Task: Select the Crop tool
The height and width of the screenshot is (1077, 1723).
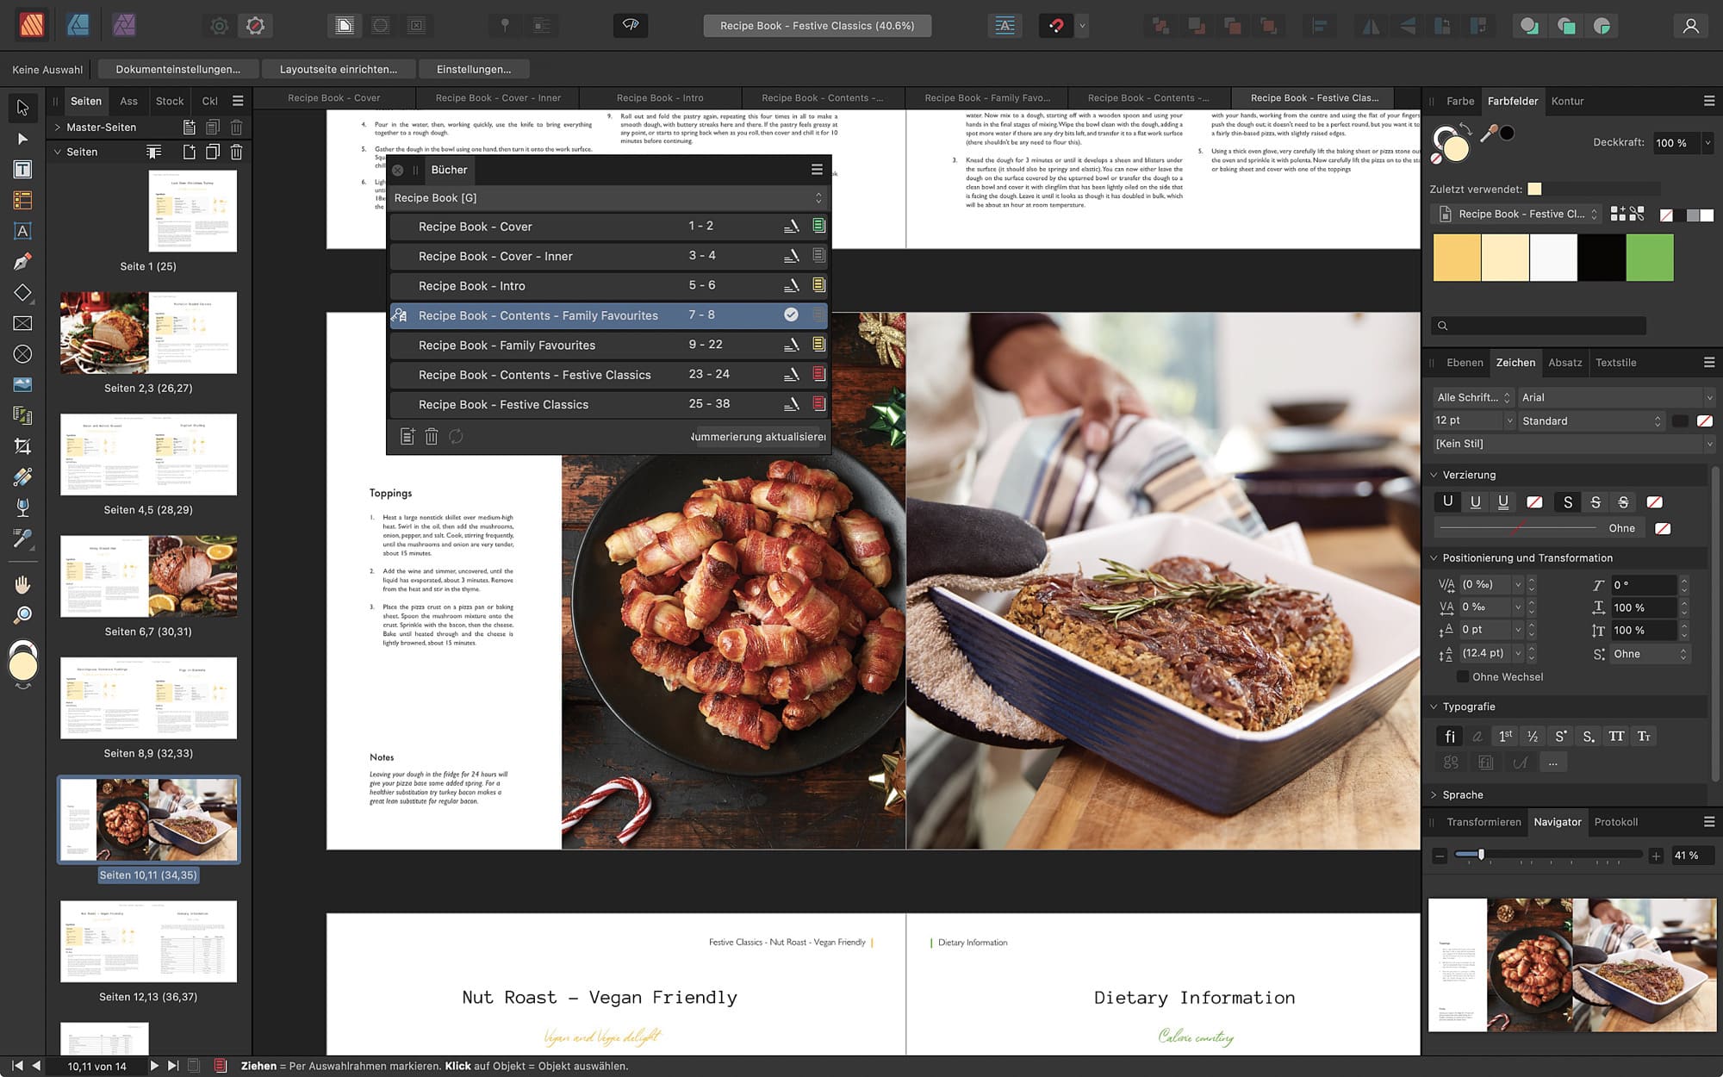Action: coord(22,446)
